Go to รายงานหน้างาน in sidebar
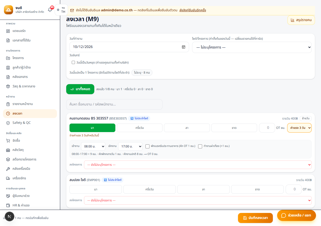The height and width of the screenshot is (226, 321). pos(30,104)
